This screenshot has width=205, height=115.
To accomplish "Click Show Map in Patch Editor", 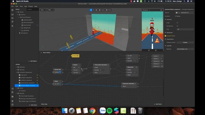I will (44, 104).
